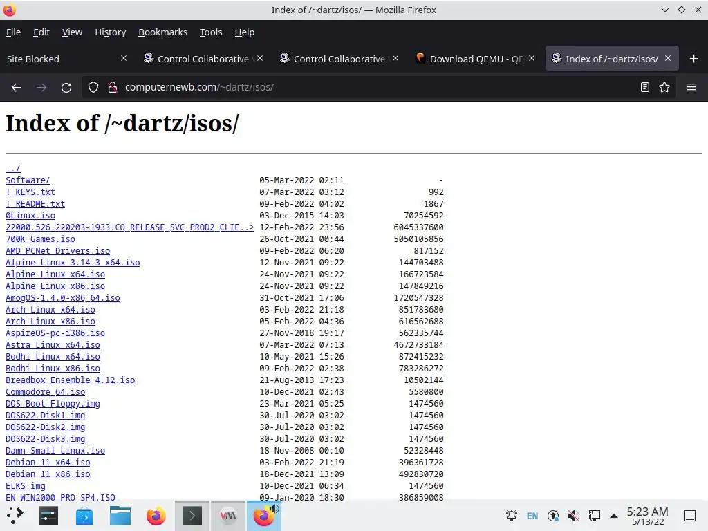Image resolution: width=708 pixels, height=531 pixels.
Task: Open the KDE application launcher
Action: (15, 516)
